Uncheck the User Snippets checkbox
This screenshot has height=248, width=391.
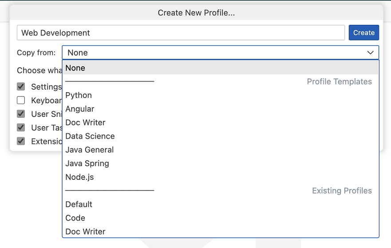click(x=21, y=114)
